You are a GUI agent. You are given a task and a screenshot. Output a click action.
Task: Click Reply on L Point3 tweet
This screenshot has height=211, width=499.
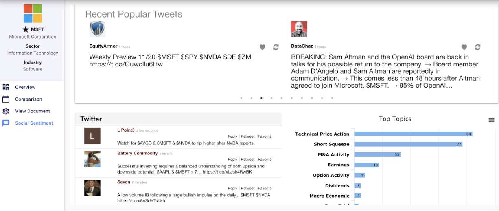(232, 136)
